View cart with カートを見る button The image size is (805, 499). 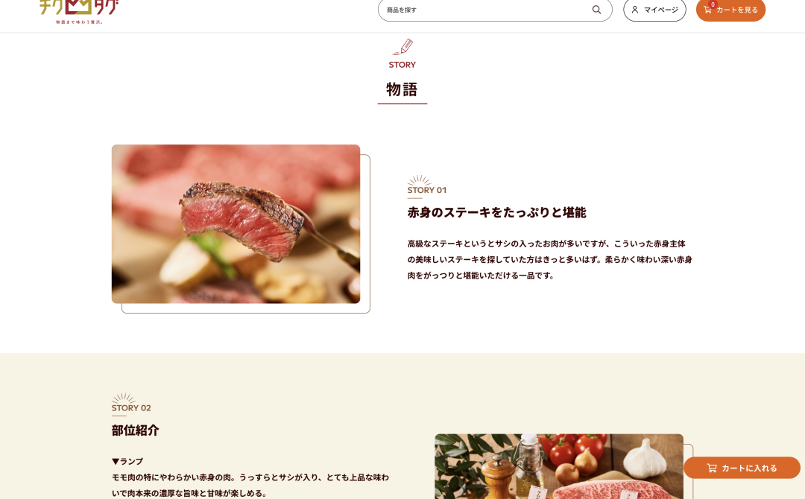click(730, 10)
